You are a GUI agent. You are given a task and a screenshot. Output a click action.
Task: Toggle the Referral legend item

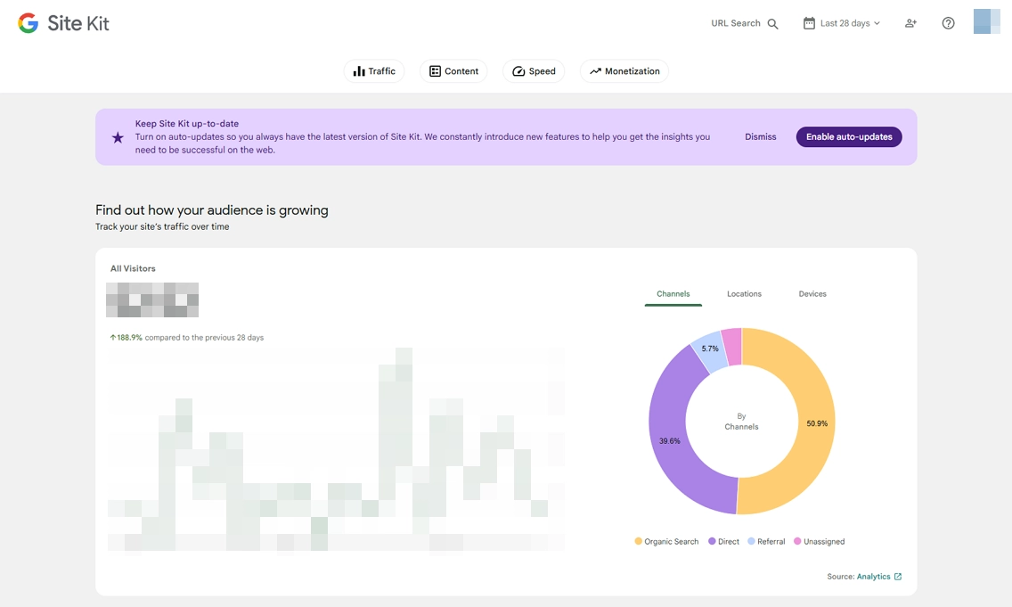pyautogui.click(x=767, y=541)
